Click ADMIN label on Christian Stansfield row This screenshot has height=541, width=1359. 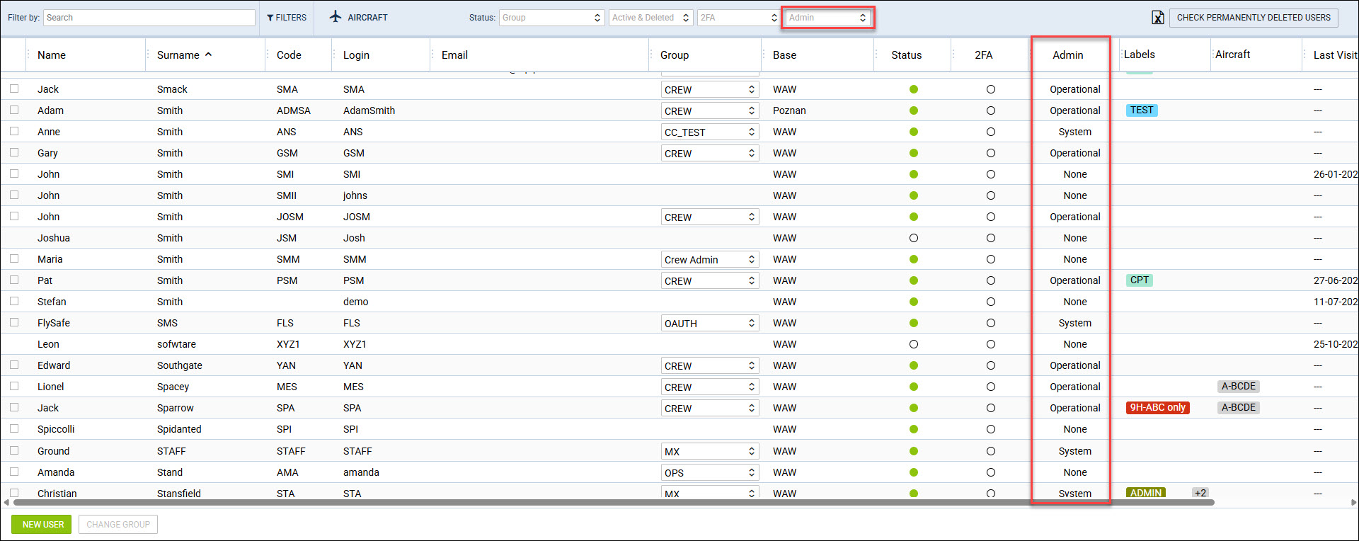point(1146,493)
